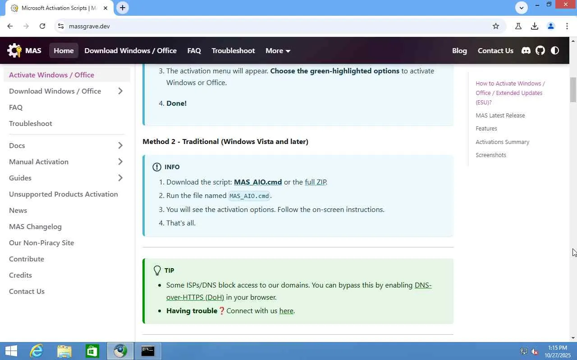Open Blog in top navigation
Screen dimensions: 577x360
click(x=459, y=50)
